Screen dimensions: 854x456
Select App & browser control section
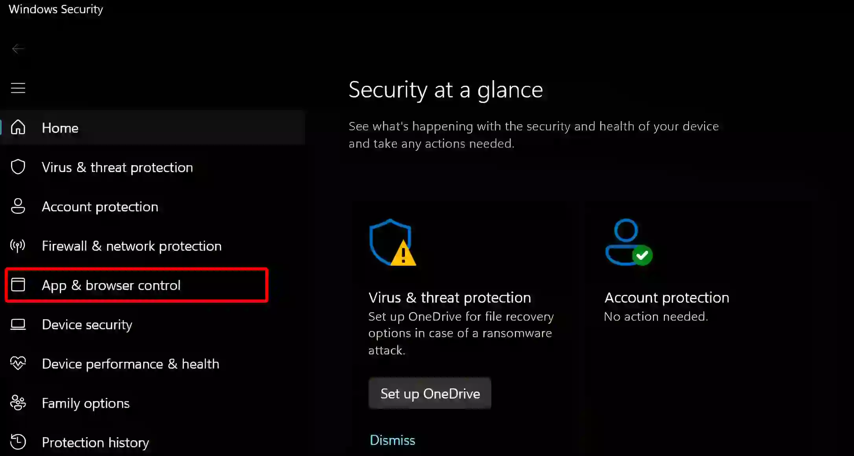tap(111, 285)
